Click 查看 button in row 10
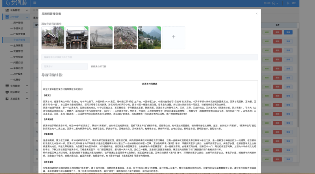The height and width of the screenshot is (174, 315). [288, 114]
